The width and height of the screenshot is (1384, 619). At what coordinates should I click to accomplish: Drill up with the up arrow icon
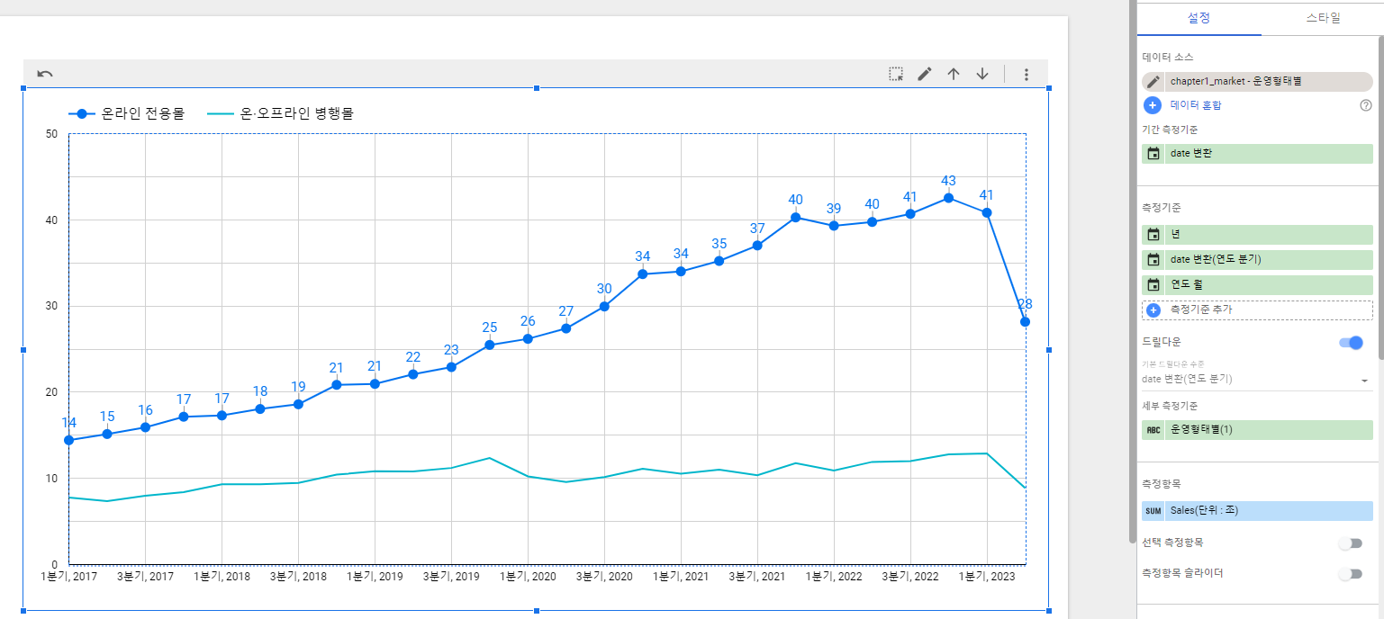point(954,74)
